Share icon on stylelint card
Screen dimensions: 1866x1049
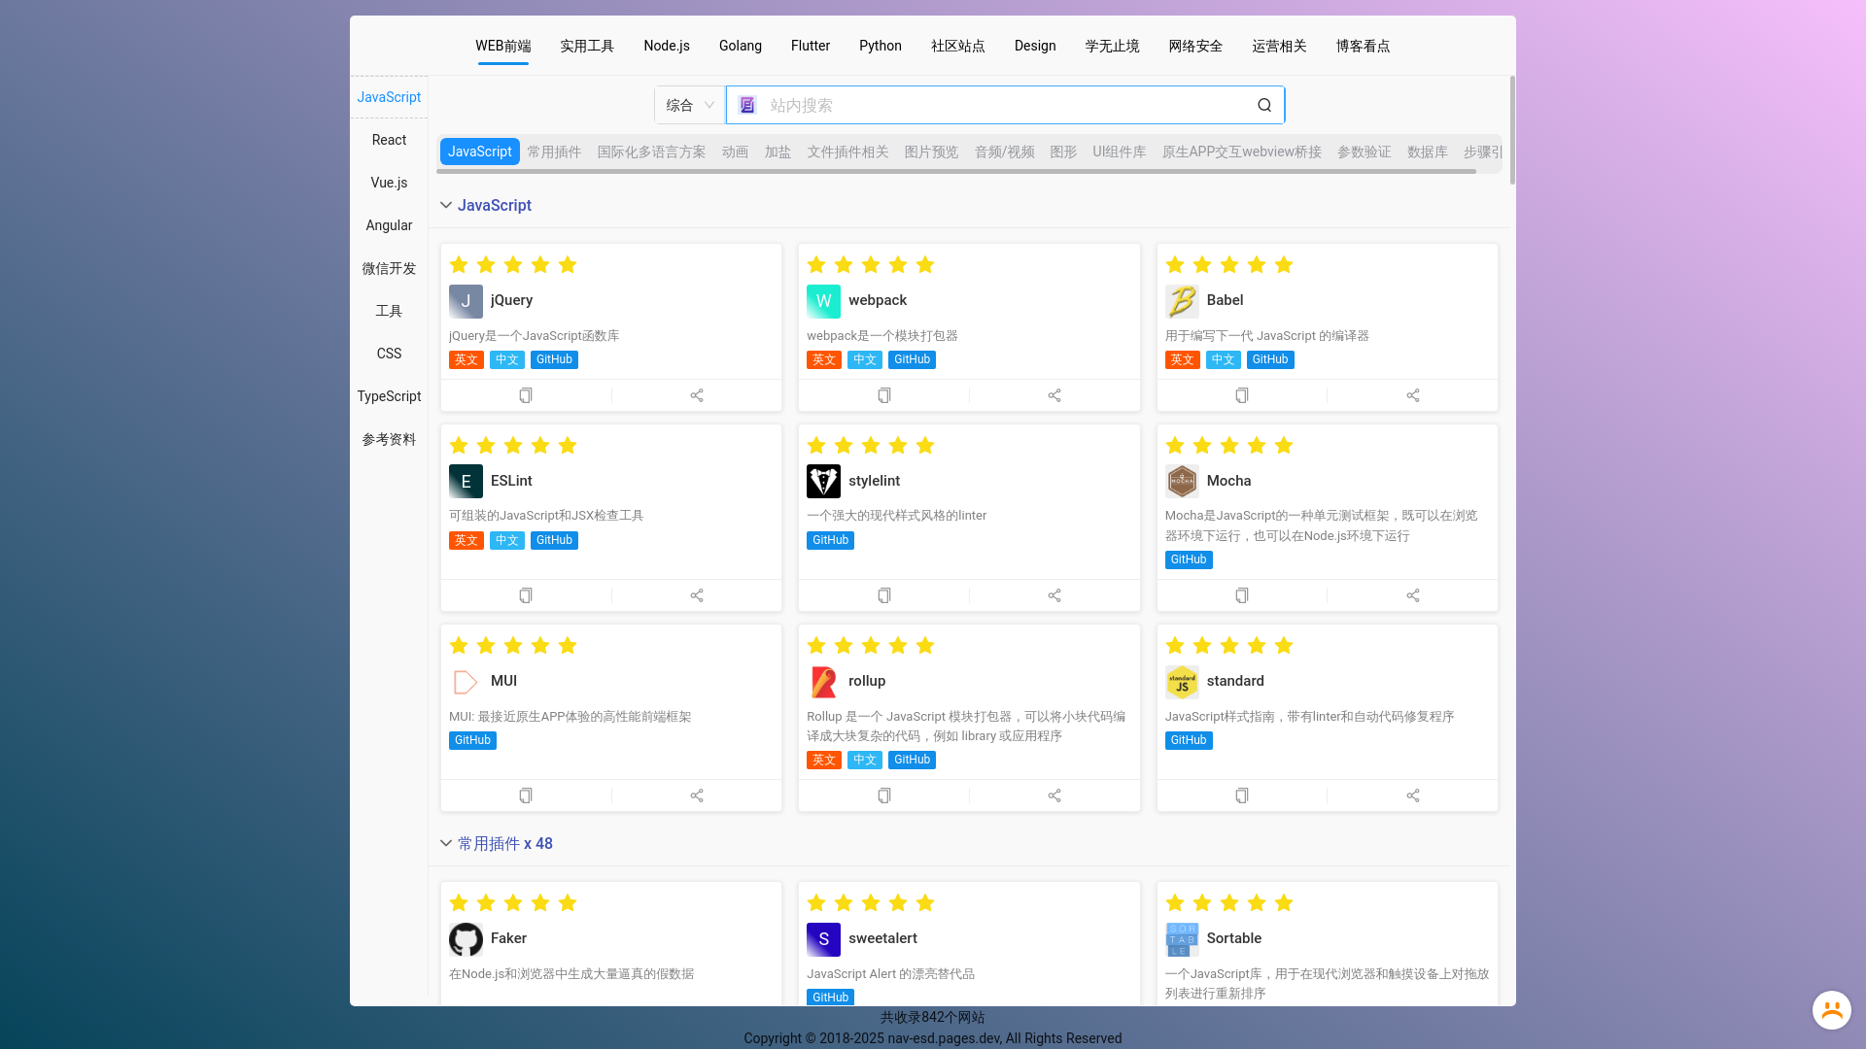1054,595
